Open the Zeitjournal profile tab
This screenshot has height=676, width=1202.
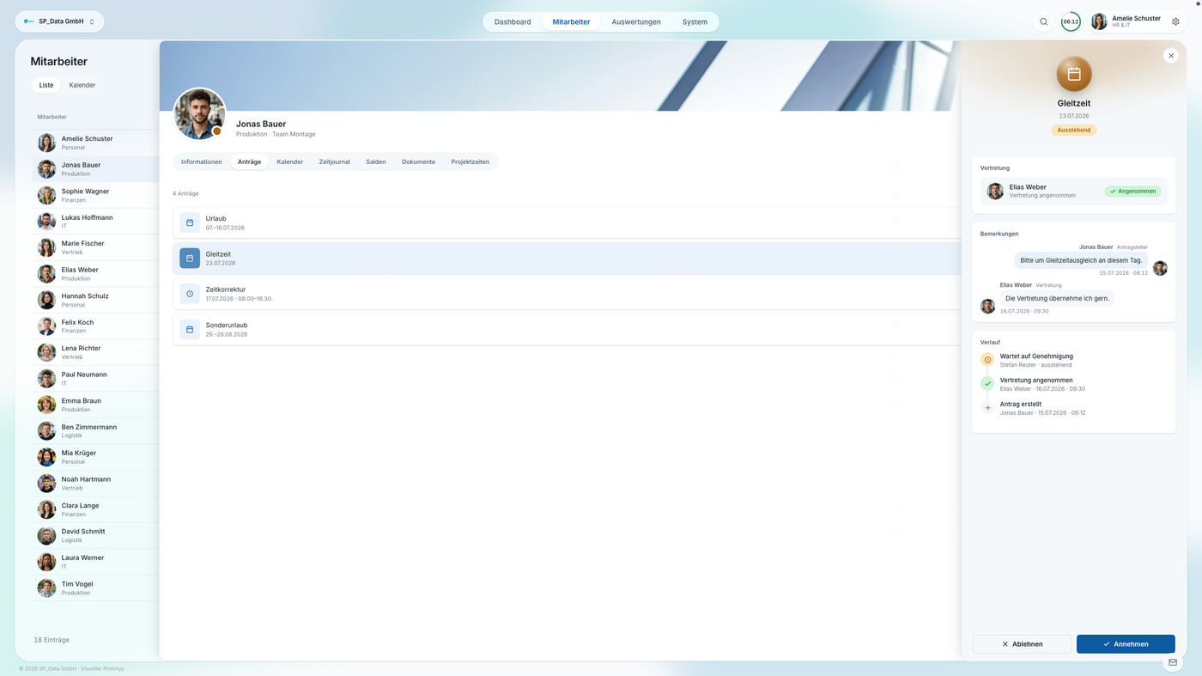click(x=334, y=161)
